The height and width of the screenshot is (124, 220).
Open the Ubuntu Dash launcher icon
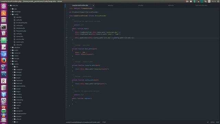[x=4, y=7]
